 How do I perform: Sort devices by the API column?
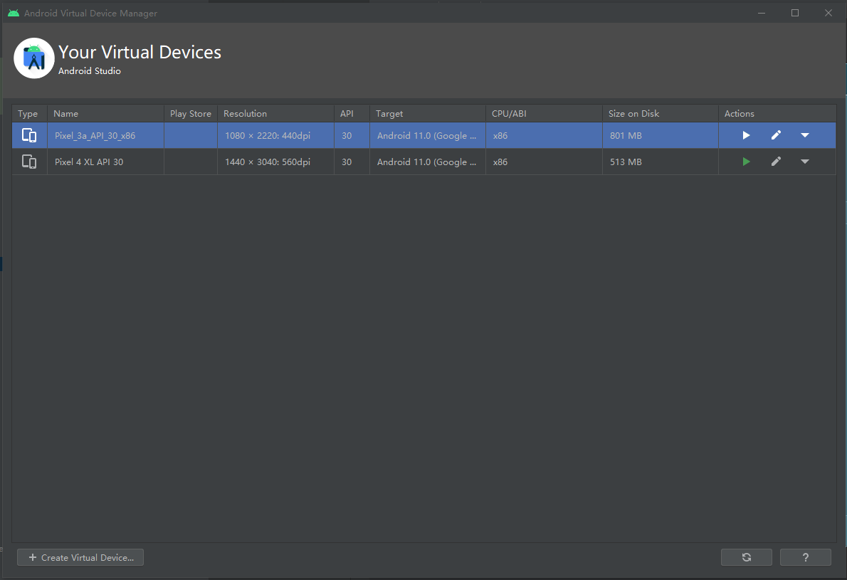[346, 113]
